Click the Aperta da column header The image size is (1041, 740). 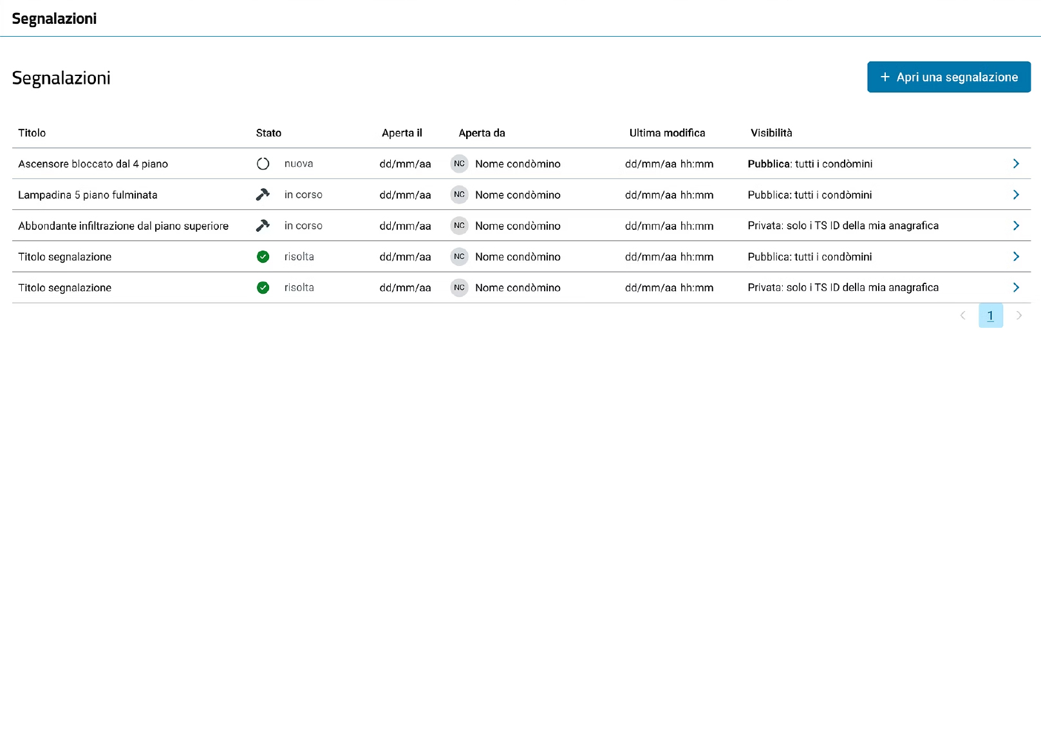(x=482, y=133)
